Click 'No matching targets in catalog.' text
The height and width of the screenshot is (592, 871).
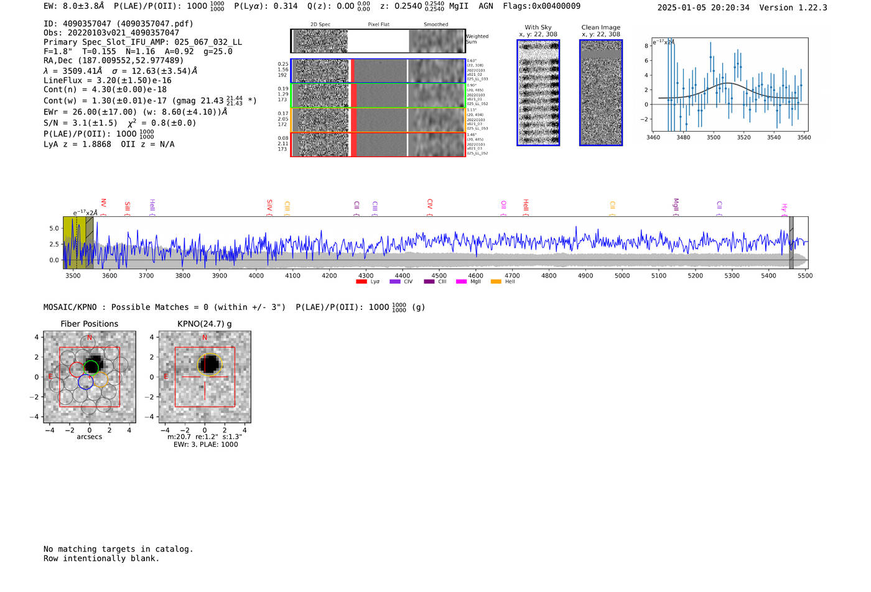click(118, 549)
